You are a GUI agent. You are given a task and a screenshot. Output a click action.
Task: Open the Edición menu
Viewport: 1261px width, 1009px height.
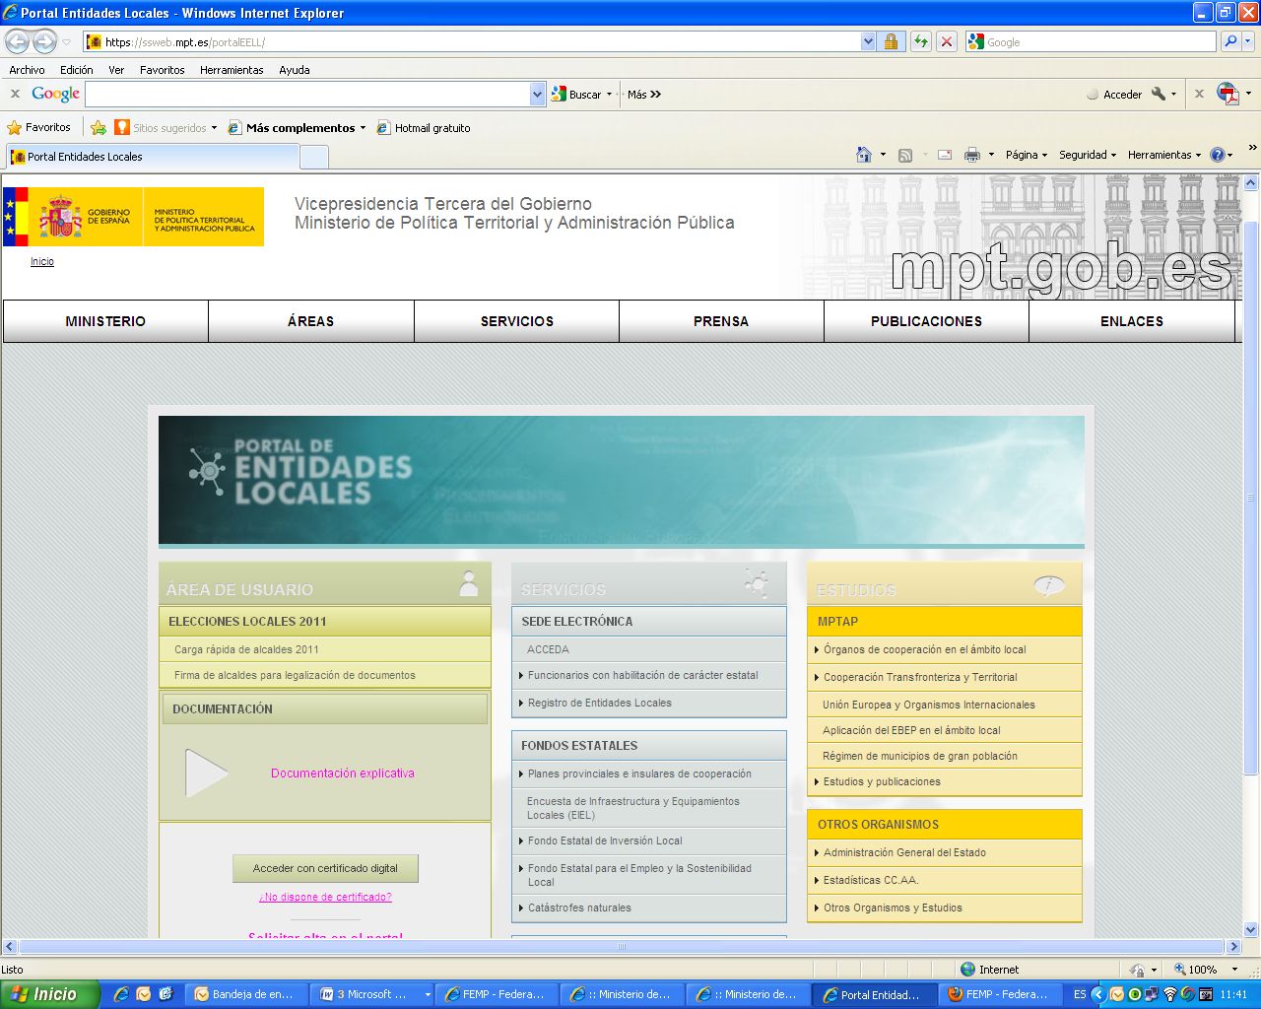tap(76, 70)
